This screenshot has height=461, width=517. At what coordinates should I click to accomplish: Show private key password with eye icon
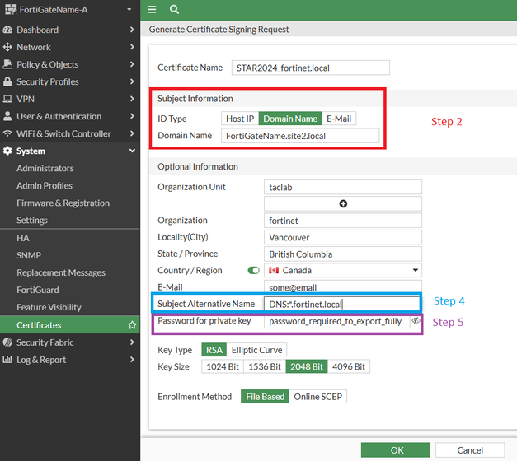pyautogui.click(x=416, y=320)
